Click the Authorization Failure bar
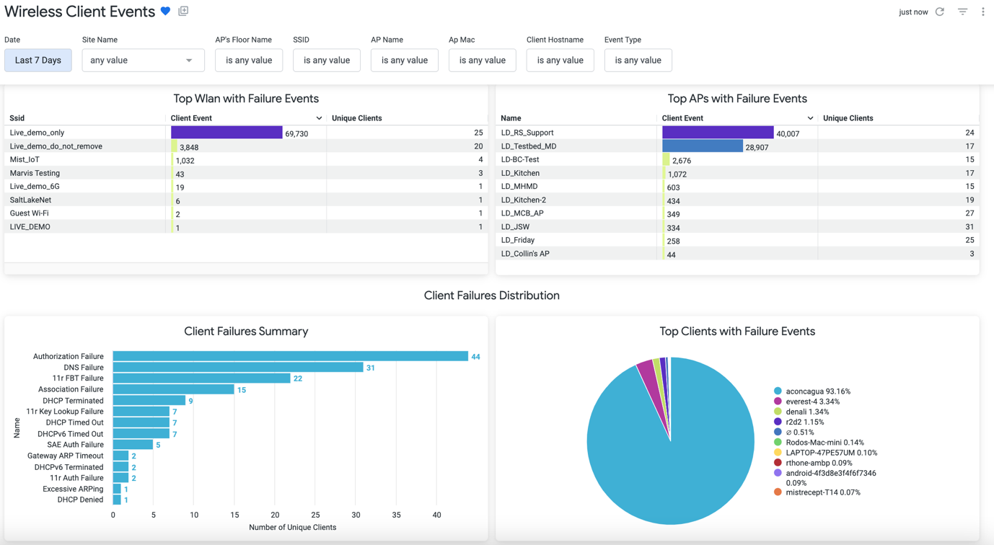 coord(290,356)
